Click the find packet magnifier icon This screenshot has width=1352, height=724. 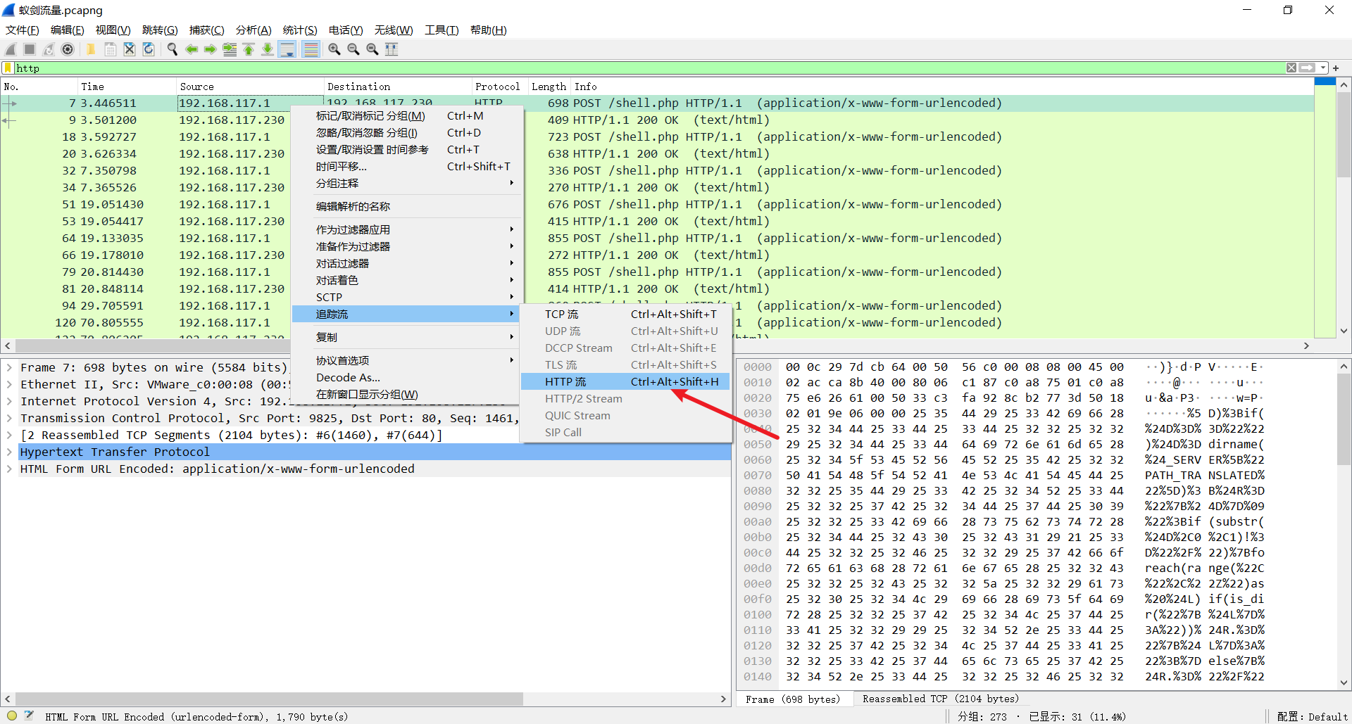[x=172, y=49]
